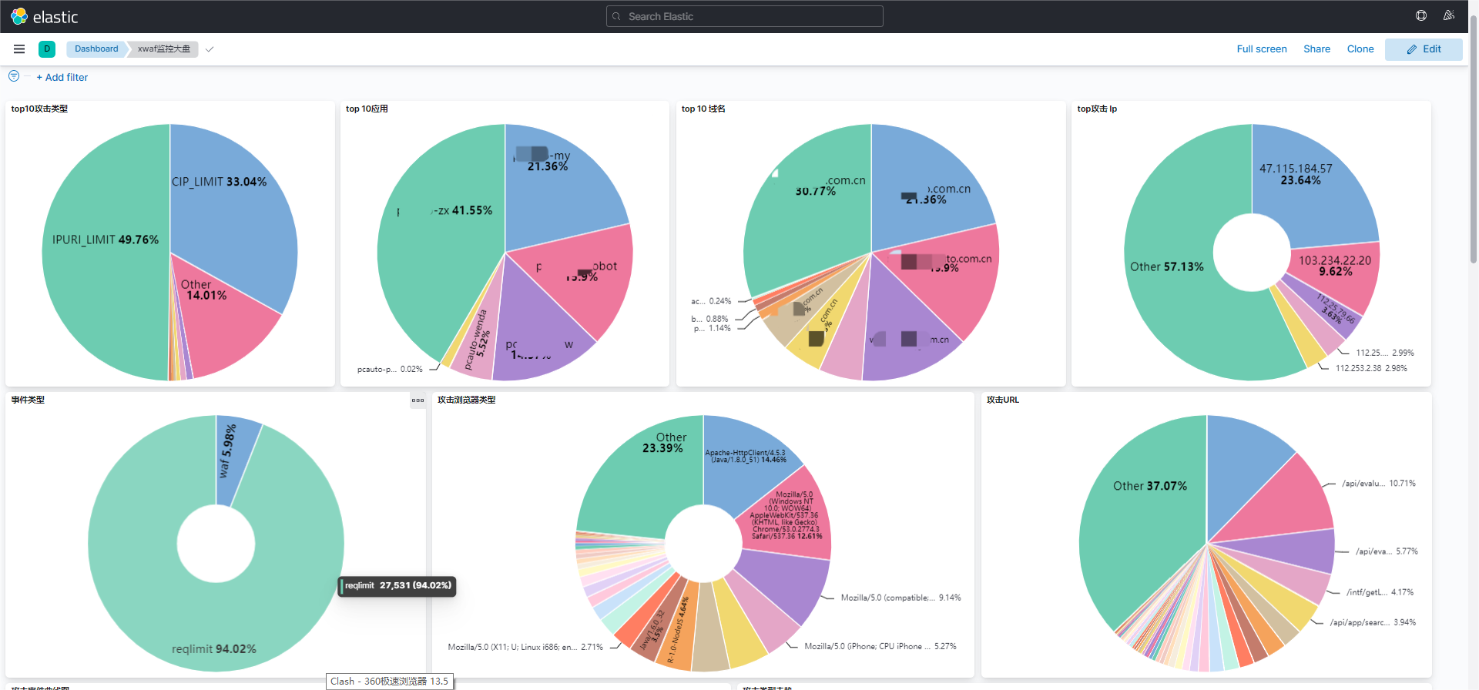Click the b... 0.88% domain label

pos(710,319)
